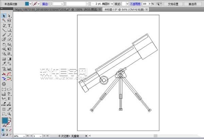The height and width of the screenshot is (139, 204).
Task: Select the Selection (black arrow) tool
Action: click(x=4, y=16)
